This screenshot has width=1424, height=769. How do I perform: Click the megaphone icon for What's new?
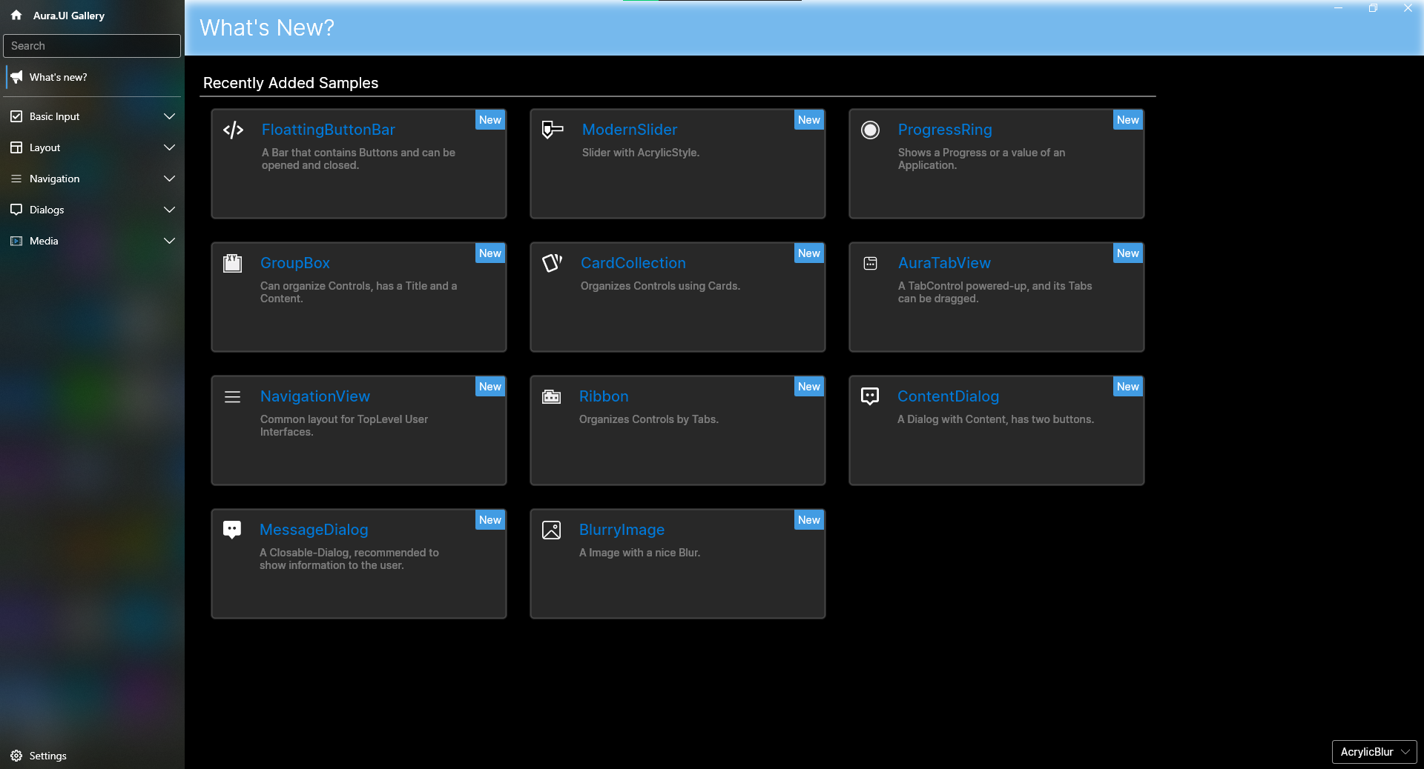pos(16,77)
